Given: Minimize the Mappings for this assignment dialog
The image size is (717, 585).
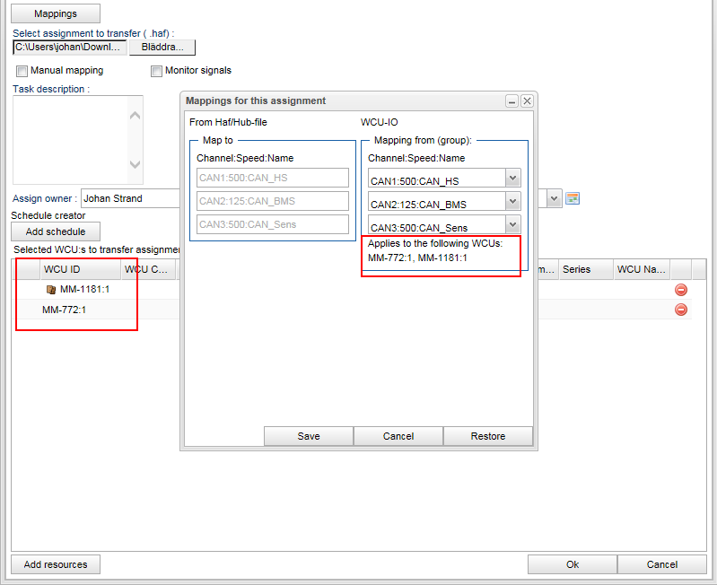Looking at the screenshot, I should point(512,101).
